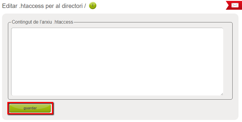Click the diagonal resize handle of the text box
Viewport: 242px width, 122px height.
[222, 94]
